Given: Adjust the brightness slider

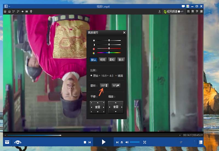Looking at the screenshot, I should coord(109,40).
